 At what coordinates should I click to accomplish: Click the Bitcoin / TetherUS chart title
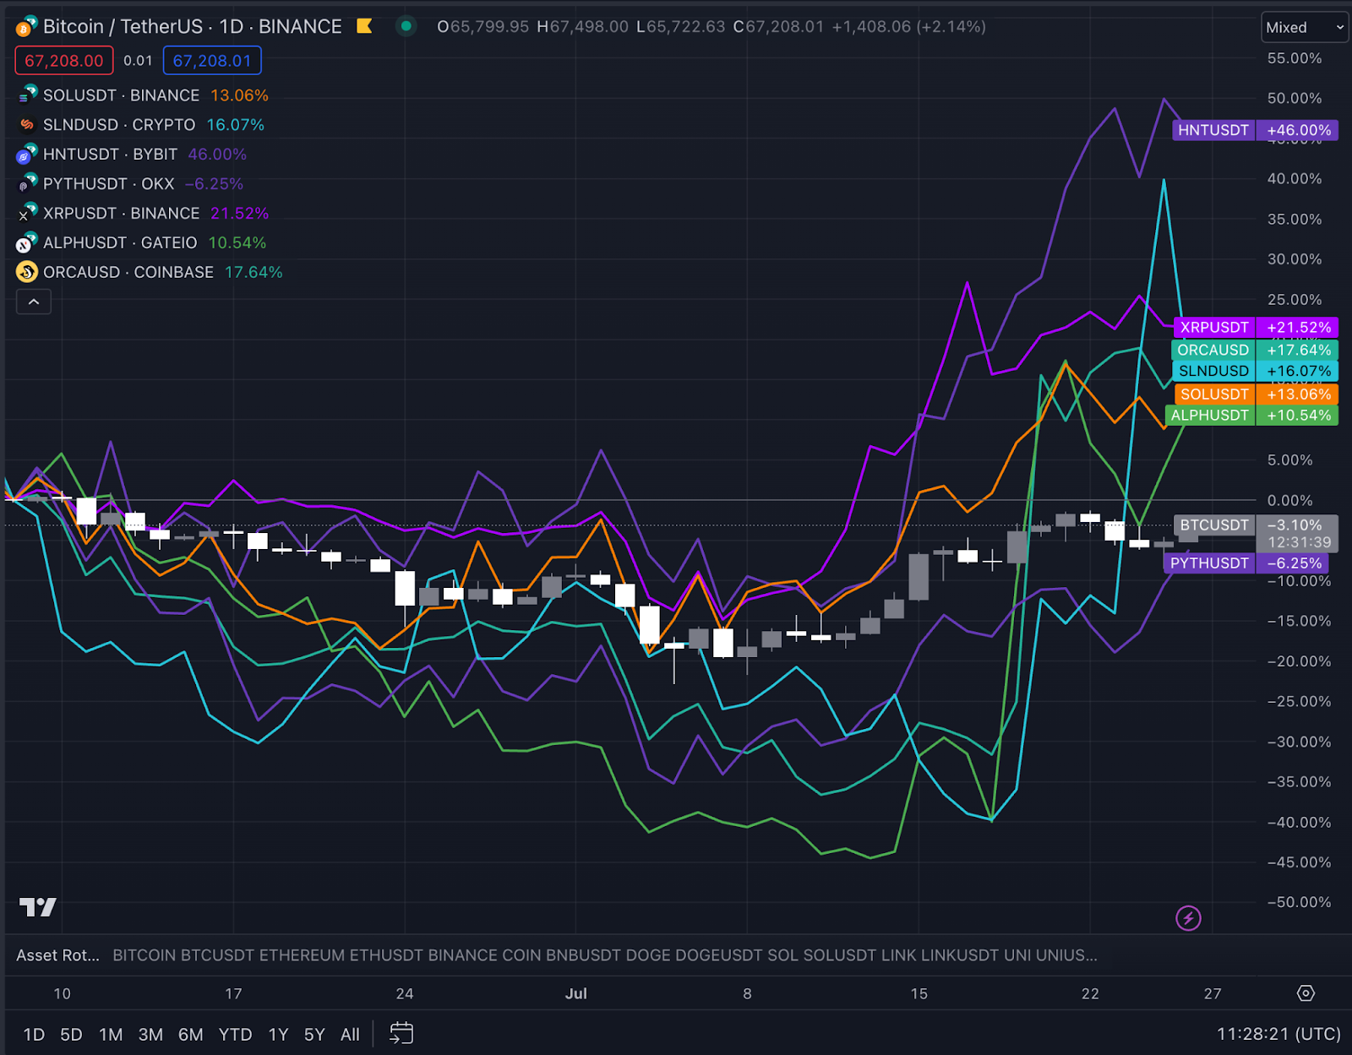click(x=193, y=26)
